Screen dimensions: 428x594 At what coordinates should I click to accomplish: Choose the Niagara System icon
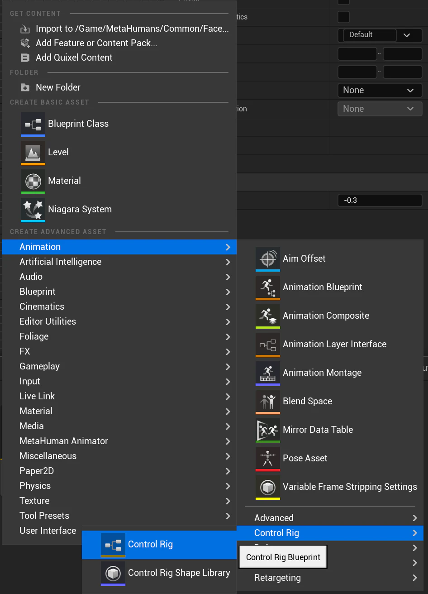(33, 210)
